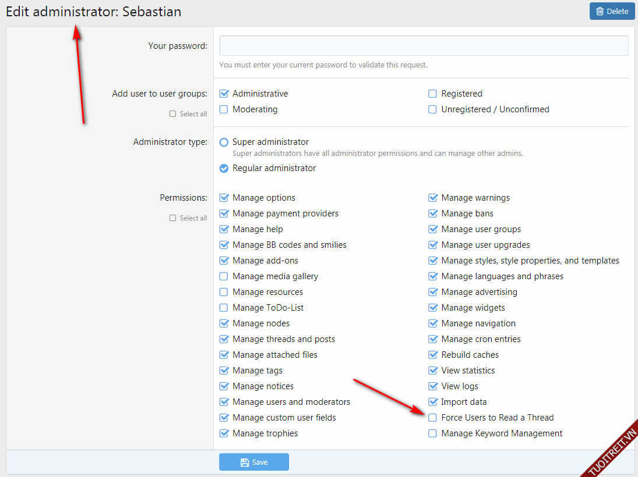Toggle Select all under user groups

(x=172, y=114)
